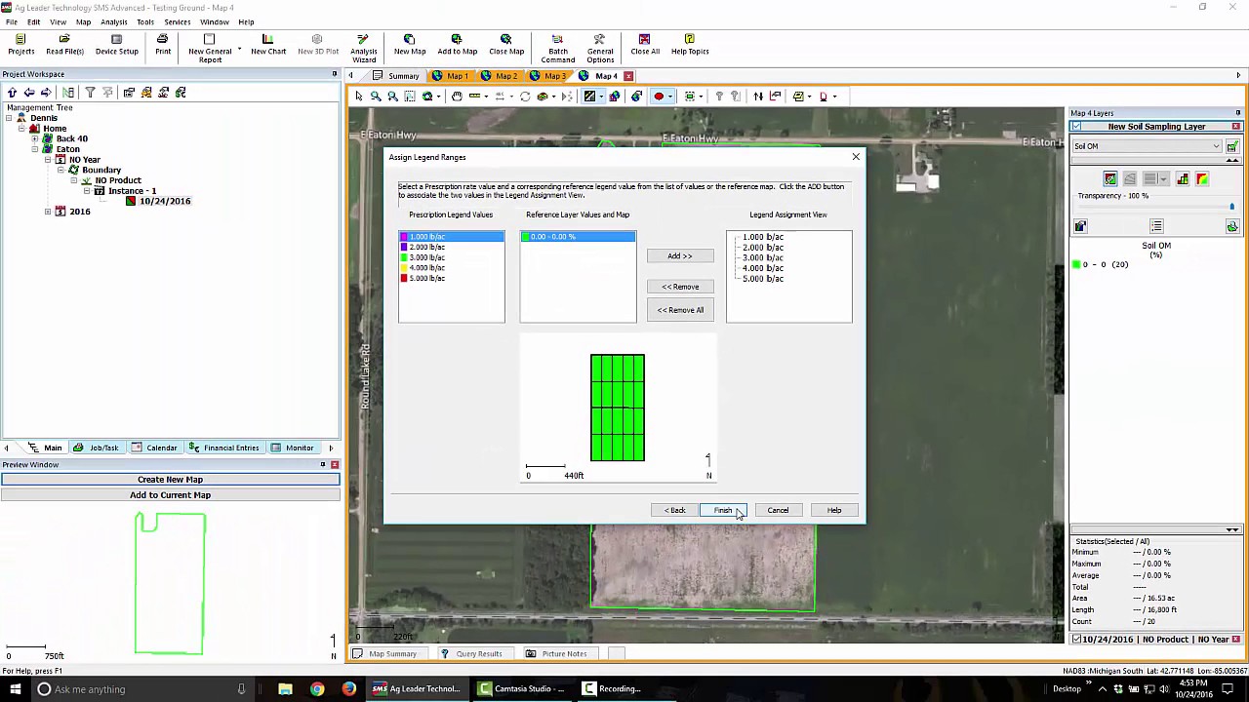Open the Projects toolbar button
This screenshot has height=702, width=1249.
pyautogui.click(x=20, y=45)
